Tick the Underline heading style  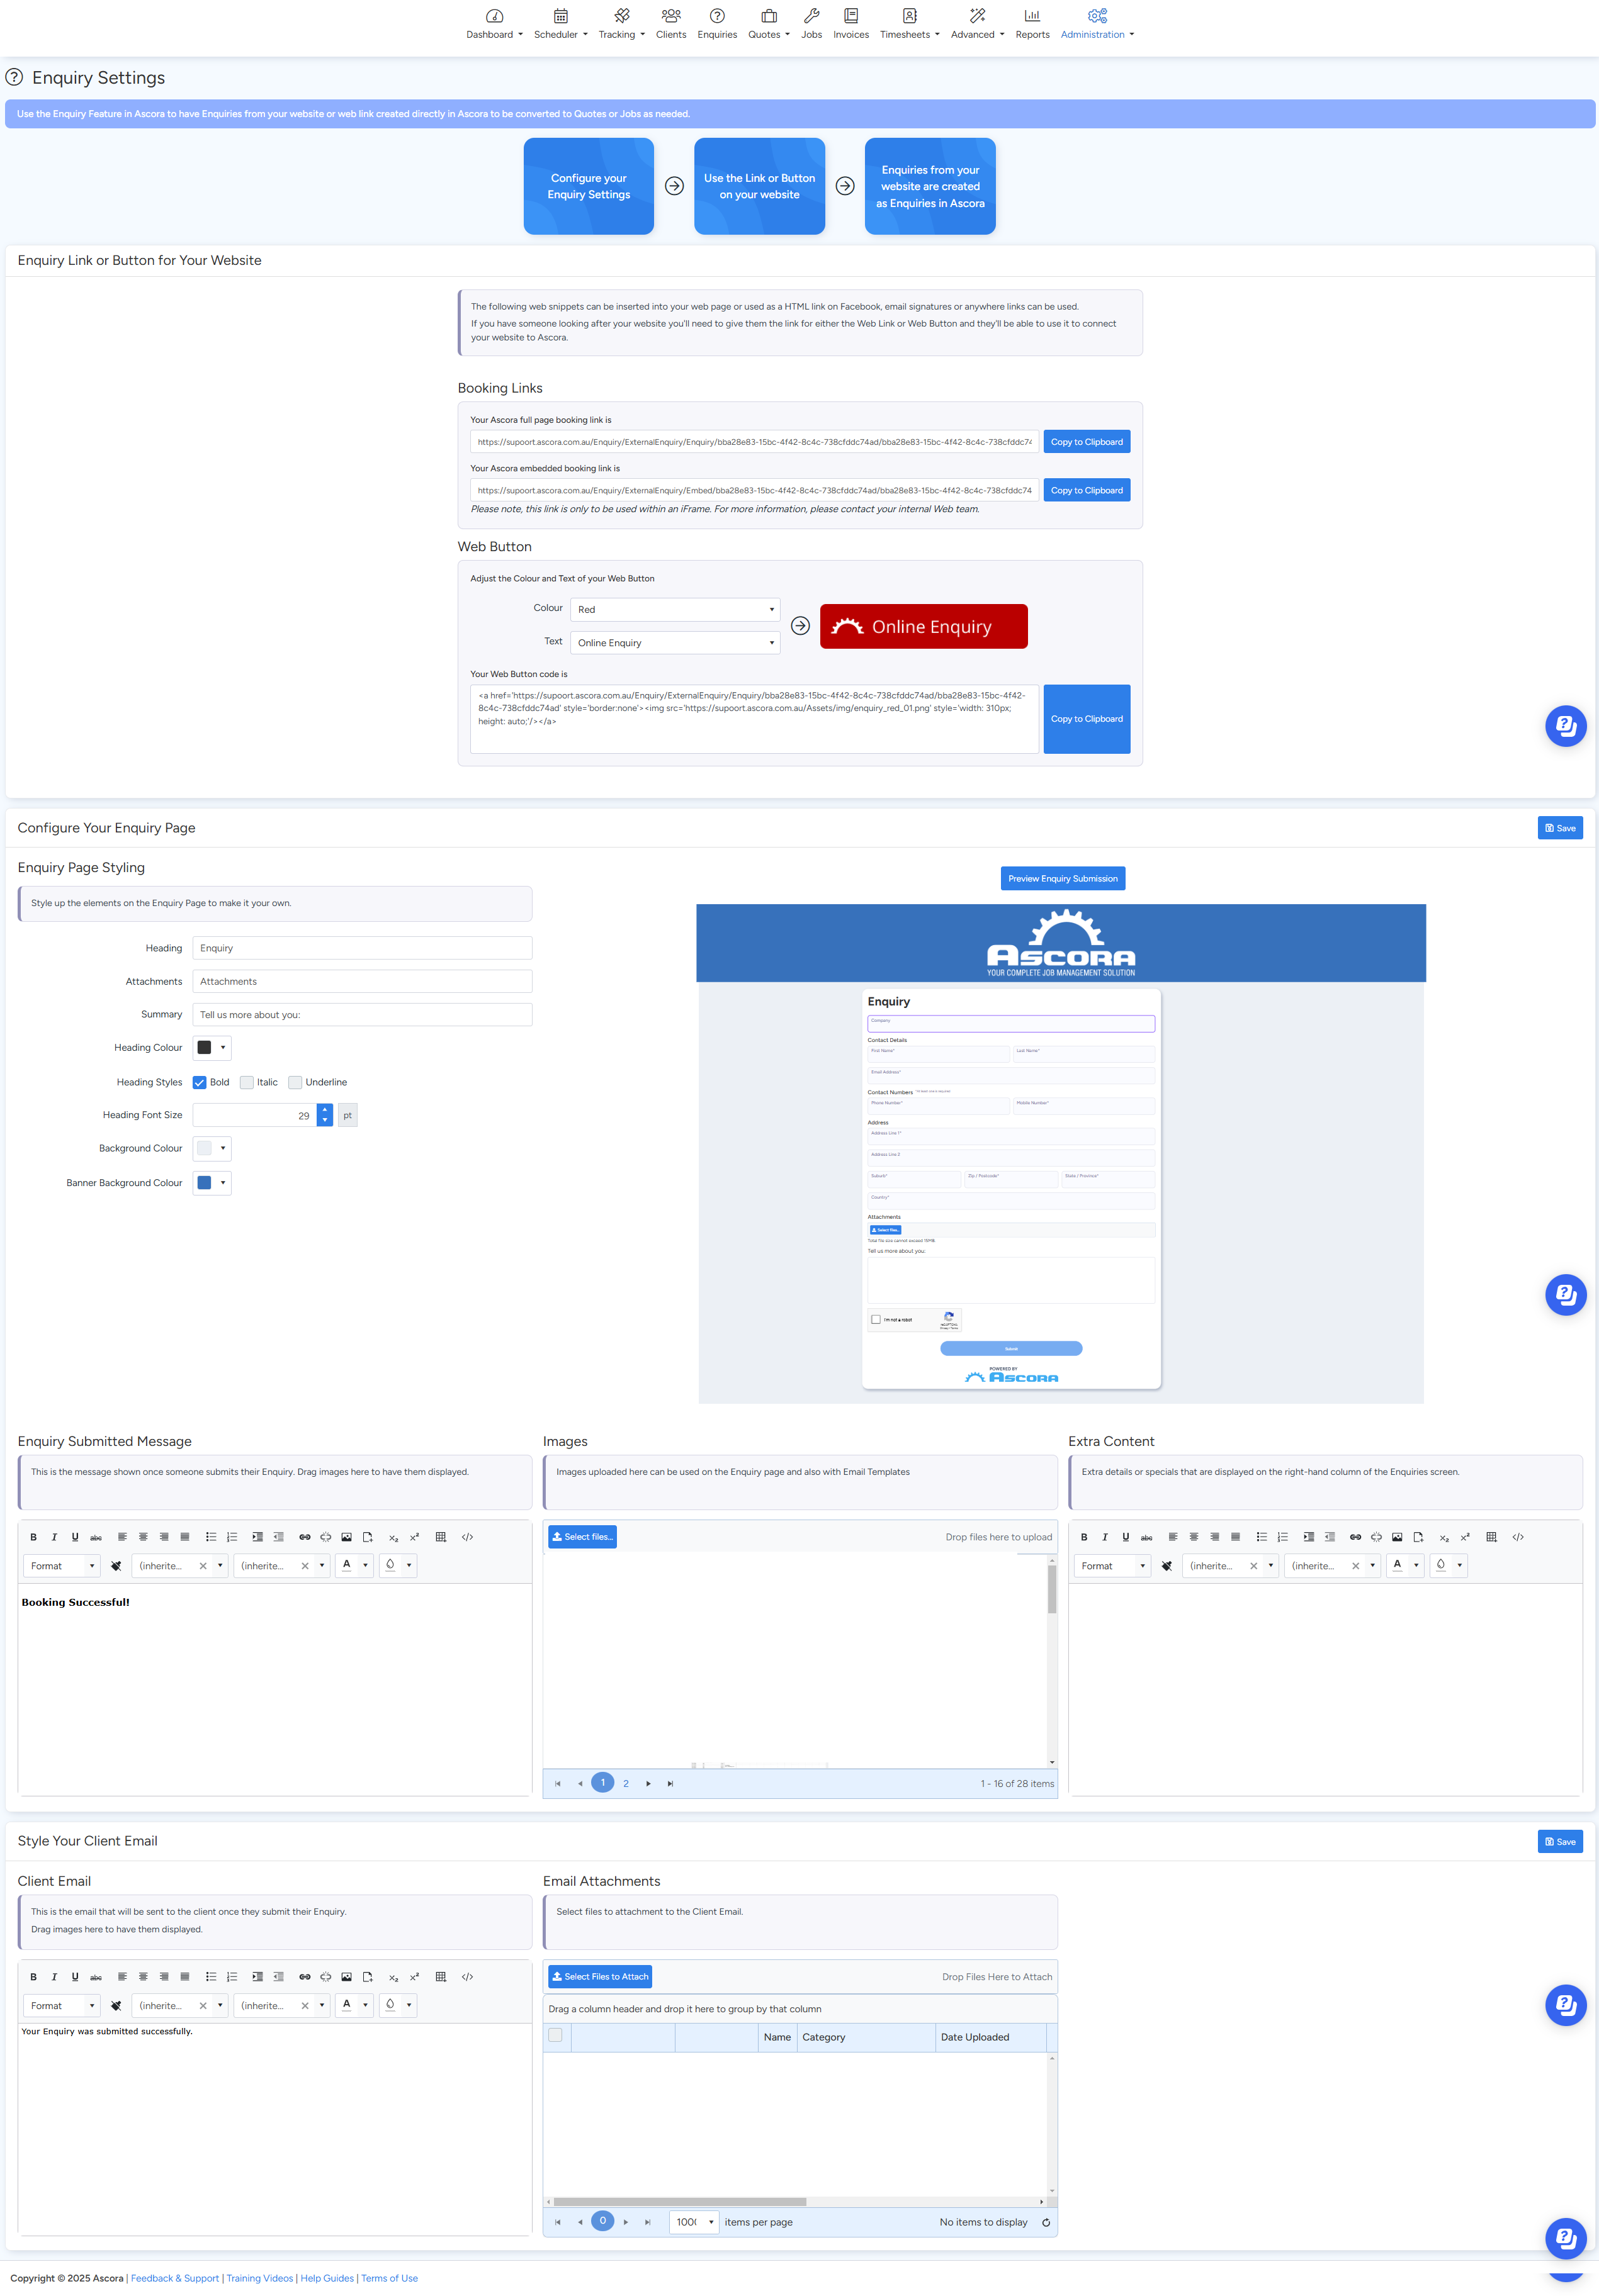[x=295, y=1082]
